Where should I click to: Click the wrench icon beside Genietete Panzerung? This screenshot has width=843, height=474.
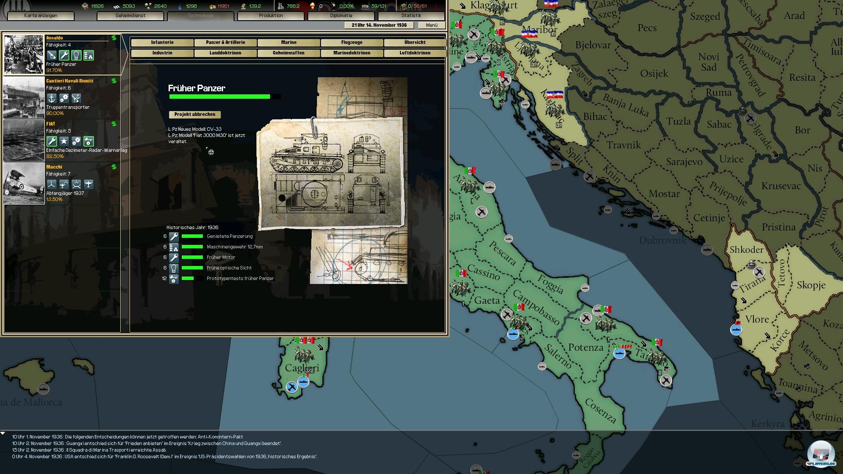coord(174,237)
